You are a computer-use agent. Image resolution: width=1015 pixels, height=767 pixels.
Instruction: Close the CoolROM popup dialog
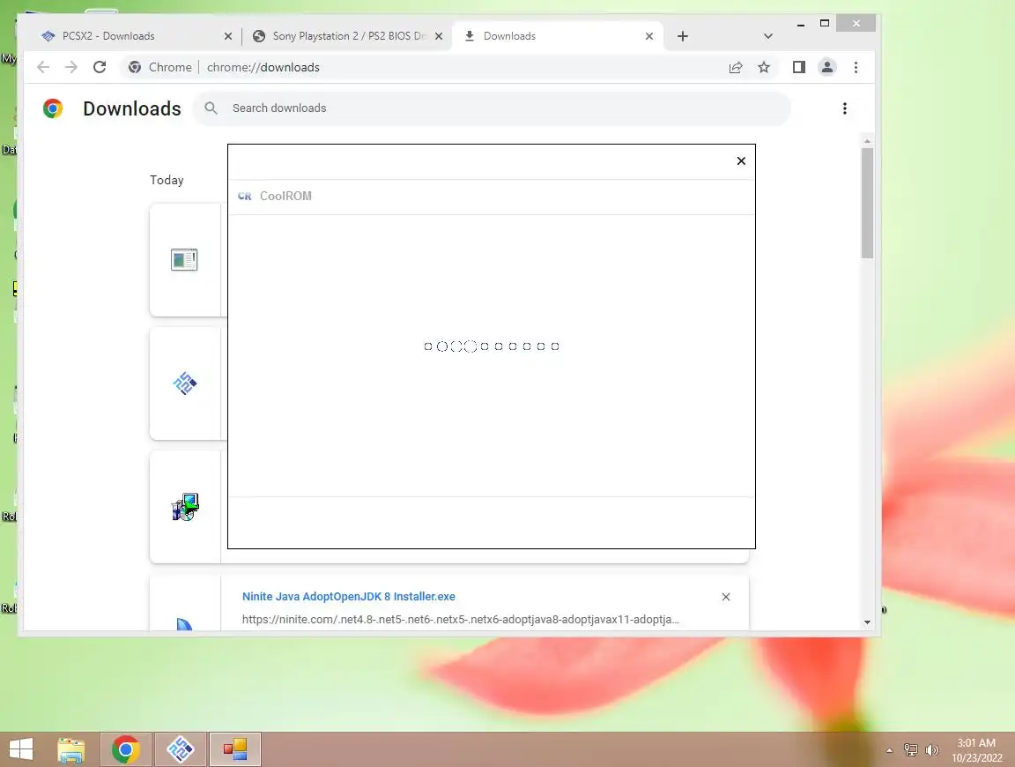741,160
